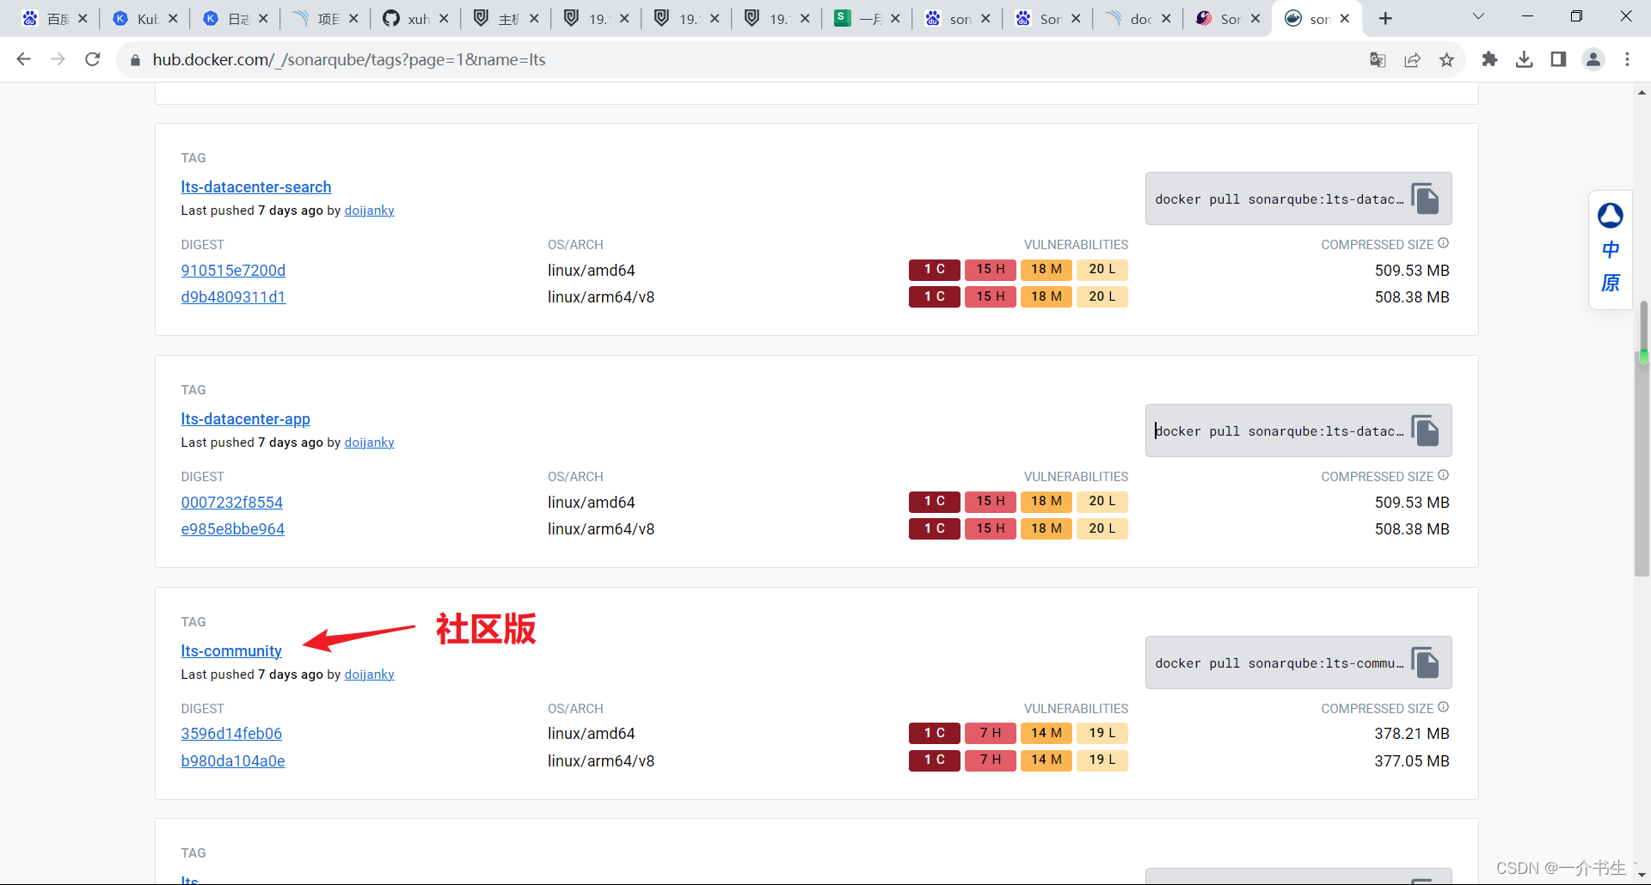Click the 20 L badge for d9b4809311d1

point(1102,296)
